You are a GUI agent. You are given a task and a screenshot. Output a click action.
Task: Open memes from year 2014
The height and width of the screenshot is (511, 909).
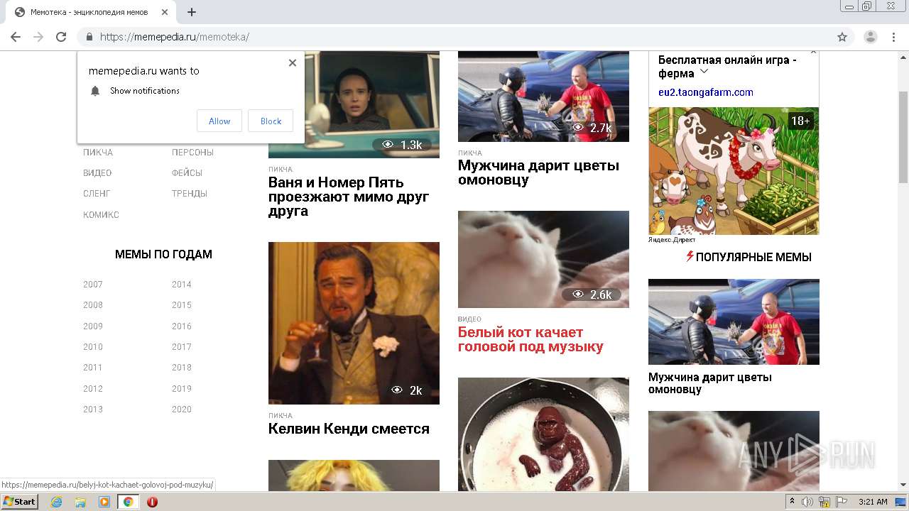[182, 285]
